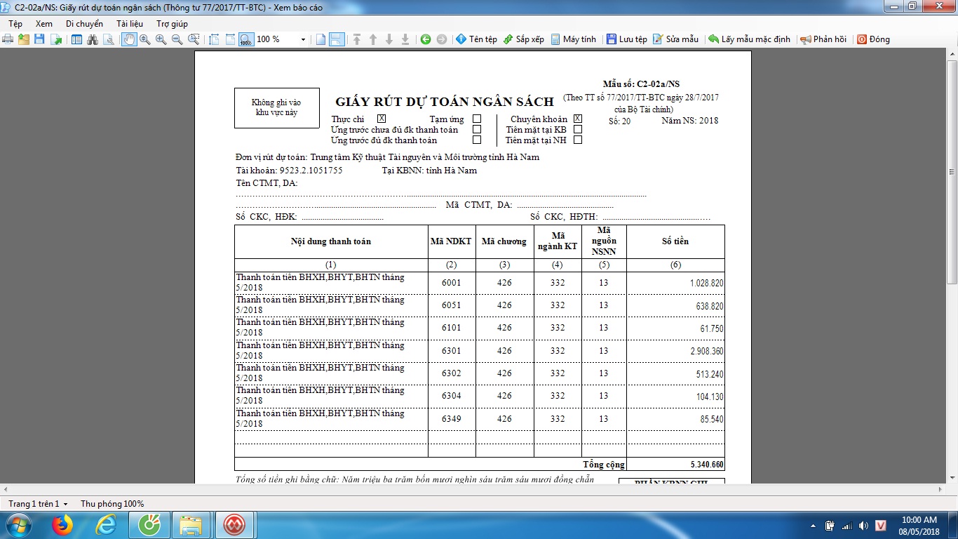Click the page with magnifier search icon
Screen dimensions: 958x539
(109, 39)
